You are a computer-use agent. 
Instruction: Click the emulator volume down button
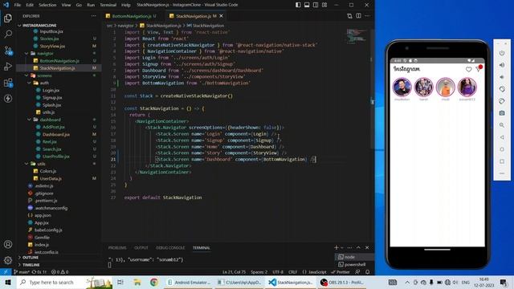coord(502,77)
